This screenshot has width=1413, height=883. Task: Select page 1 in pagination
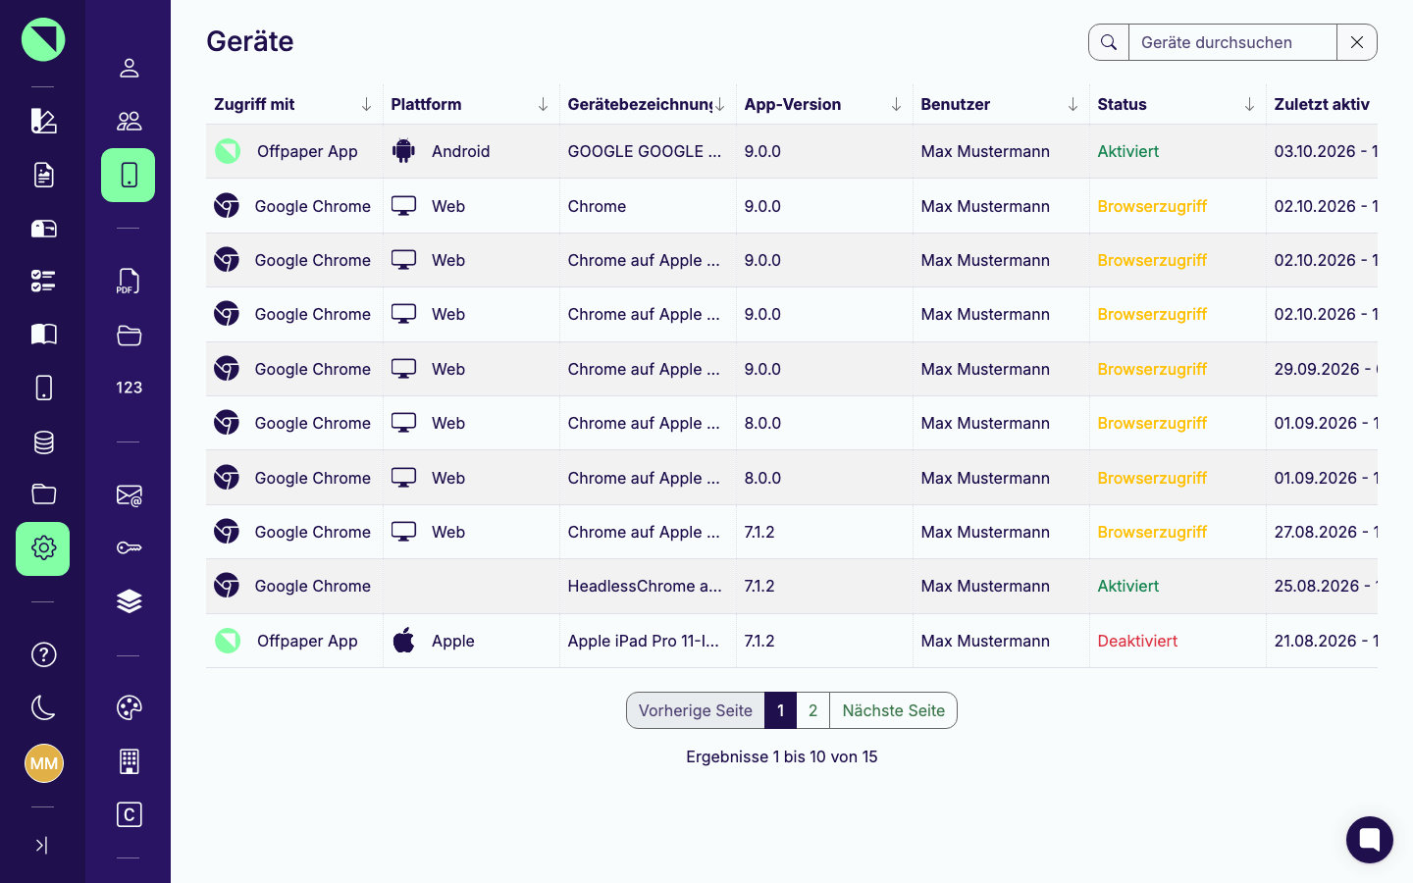[x=780, y=710]
